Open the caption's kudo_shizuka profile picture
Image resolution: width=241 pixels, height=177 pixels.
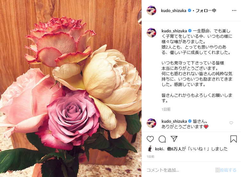(151, 33)
